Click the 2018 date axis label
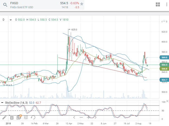Viewport: 169px width, 126px height. click(x=8, y=123)
